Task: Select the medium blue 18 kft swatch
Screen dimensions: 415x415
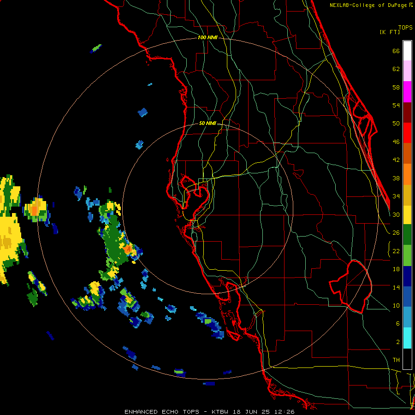Action: click(407, 296)
